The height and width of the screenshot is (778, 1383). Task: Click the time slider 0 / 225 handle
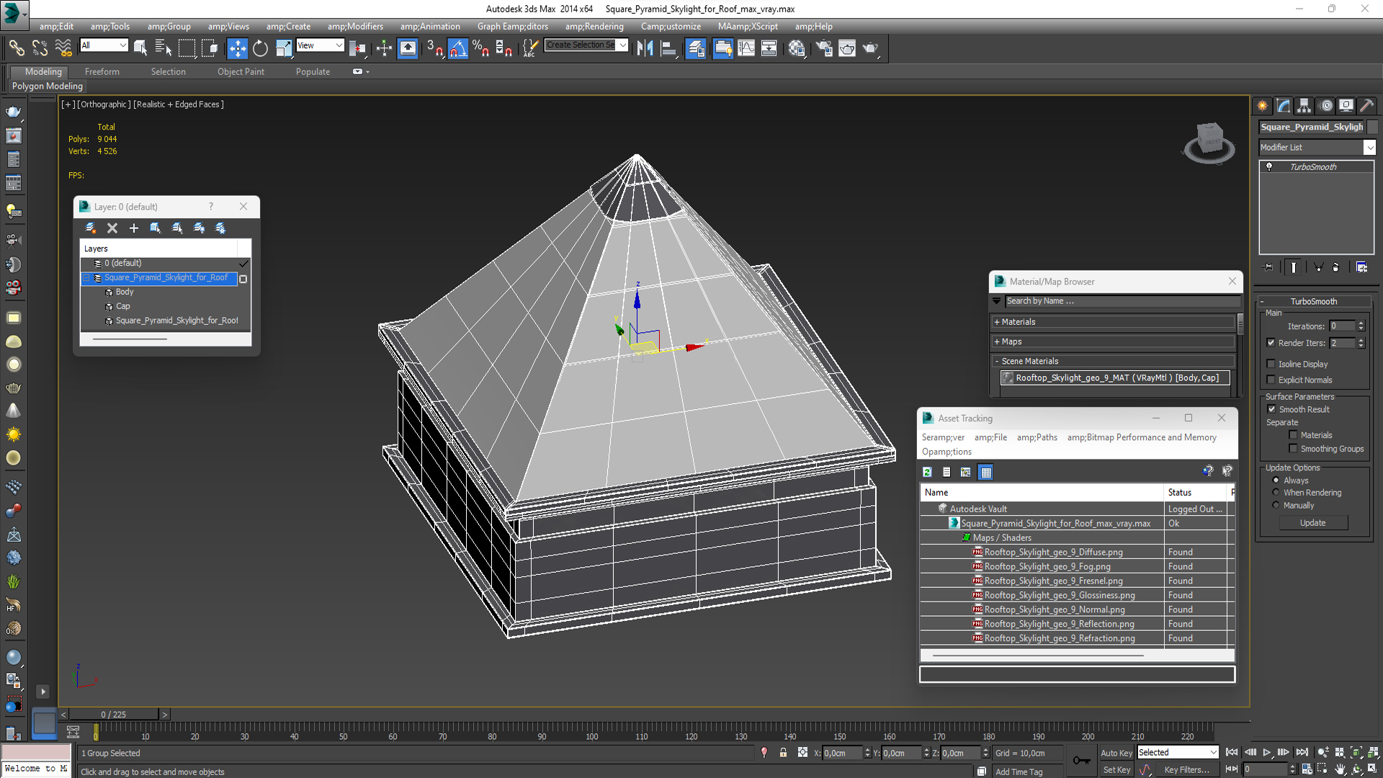(x=113, y=715)
